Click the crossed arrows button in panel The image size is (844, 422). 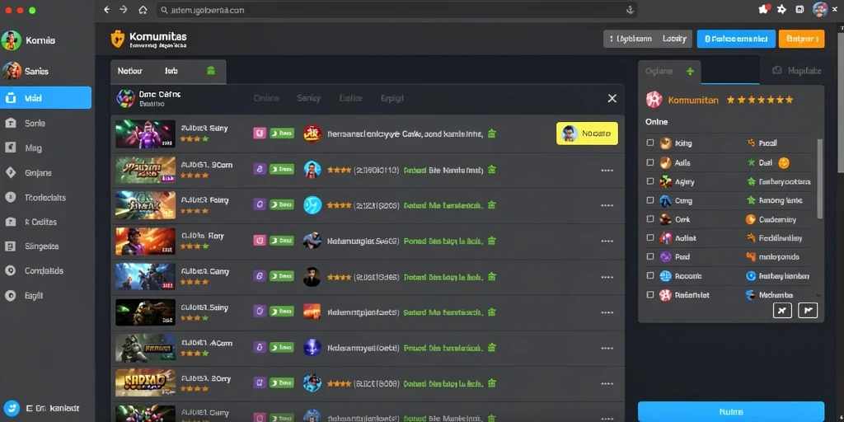coord(782,310)
